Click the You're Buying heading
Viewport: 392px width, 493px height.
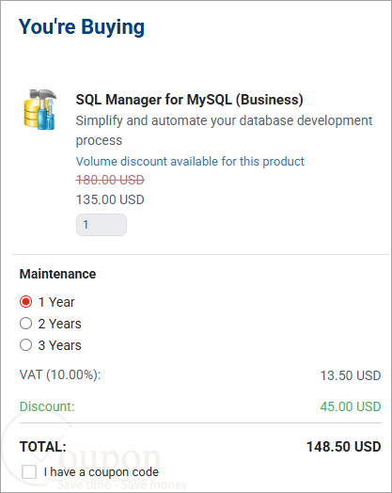pos(82,26)
